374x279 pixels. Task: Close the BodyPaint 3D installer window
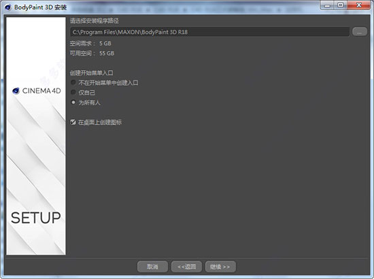point(359,5)
